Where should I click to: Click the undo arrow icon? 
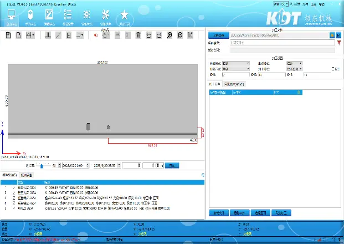click(149, 35)
